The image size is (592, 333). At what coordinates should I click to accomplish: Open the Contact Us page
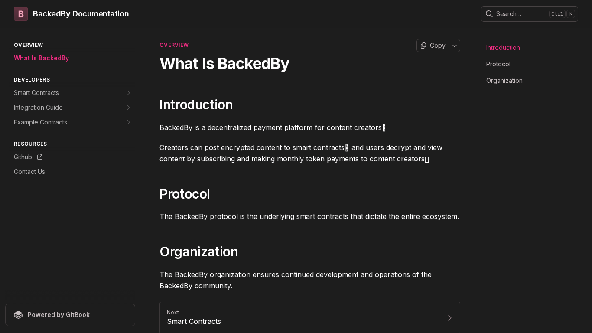coord(29,172)
